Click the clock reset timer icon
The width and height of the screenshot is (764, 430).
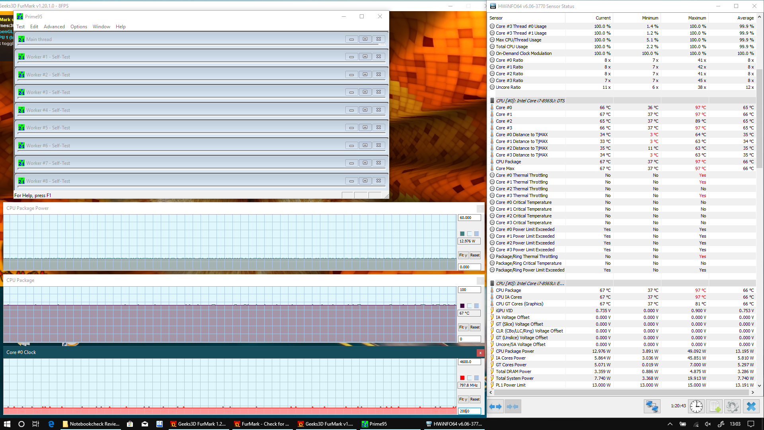coord(696,407)
